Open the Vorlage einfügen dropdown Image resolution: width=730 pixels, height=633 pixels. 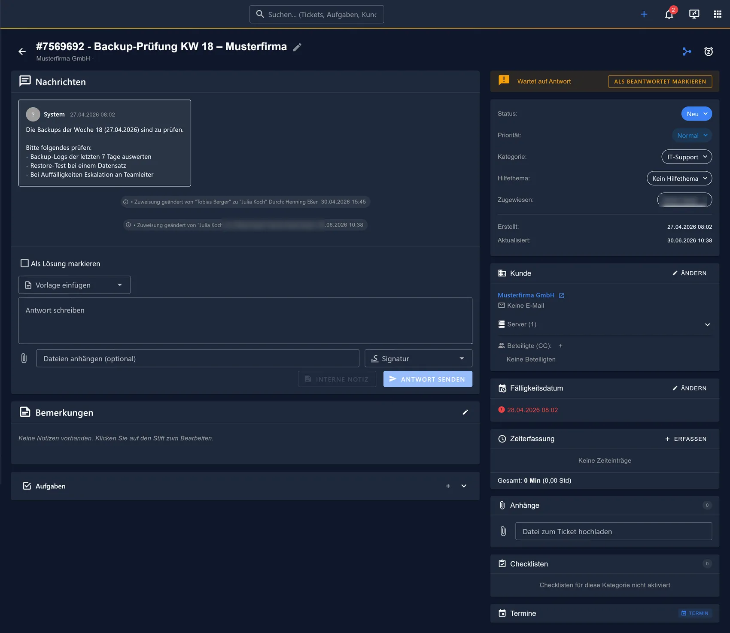pos(74,285)
